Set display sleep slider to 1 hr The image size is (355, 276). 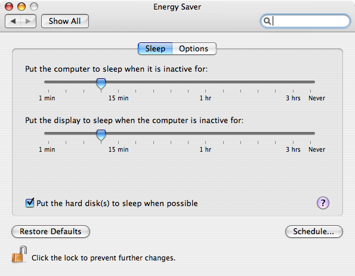coord(206,133)
